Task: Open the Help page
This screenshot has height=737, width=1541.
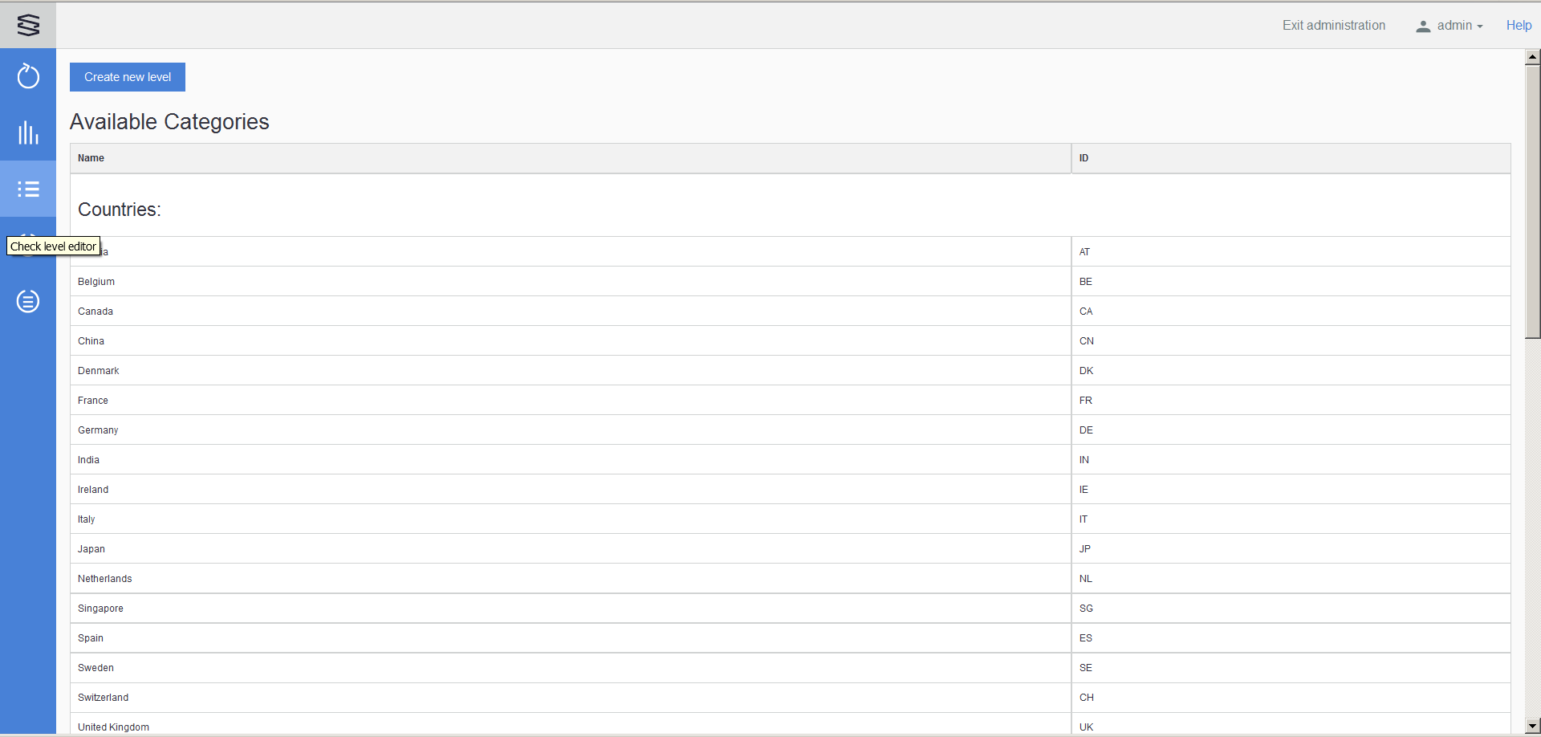Action: point(1519,25)
